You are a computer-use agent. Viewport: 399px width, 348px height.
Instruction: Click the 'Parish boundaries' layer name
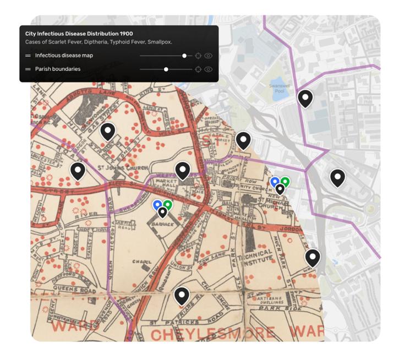(x=58, y=69)
